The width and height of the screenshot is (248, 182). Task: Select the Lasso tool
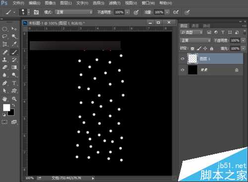click(x=4, y=36)
